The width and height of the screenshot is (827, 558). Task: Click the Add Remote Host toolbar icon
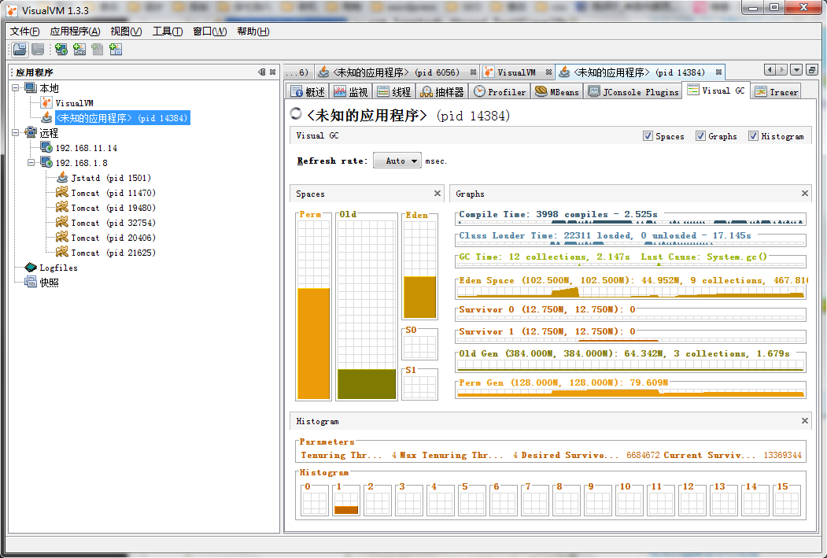point(61,50)
